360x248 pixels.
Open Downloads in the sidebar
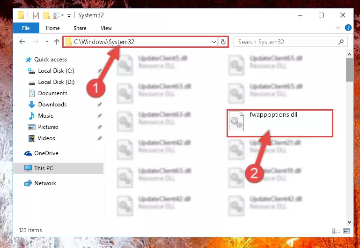[x=48, y=105]
